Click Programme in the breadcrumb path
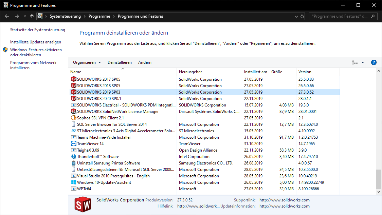 coord(99,16)
